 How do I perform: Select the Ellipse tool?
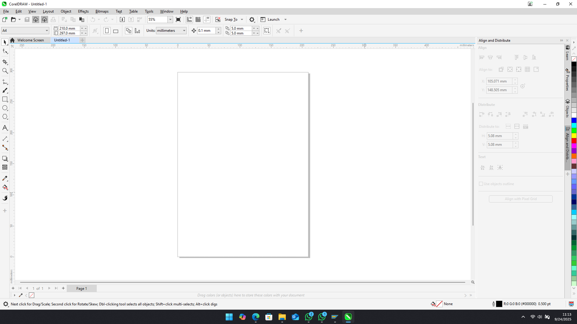click(5, 108)
